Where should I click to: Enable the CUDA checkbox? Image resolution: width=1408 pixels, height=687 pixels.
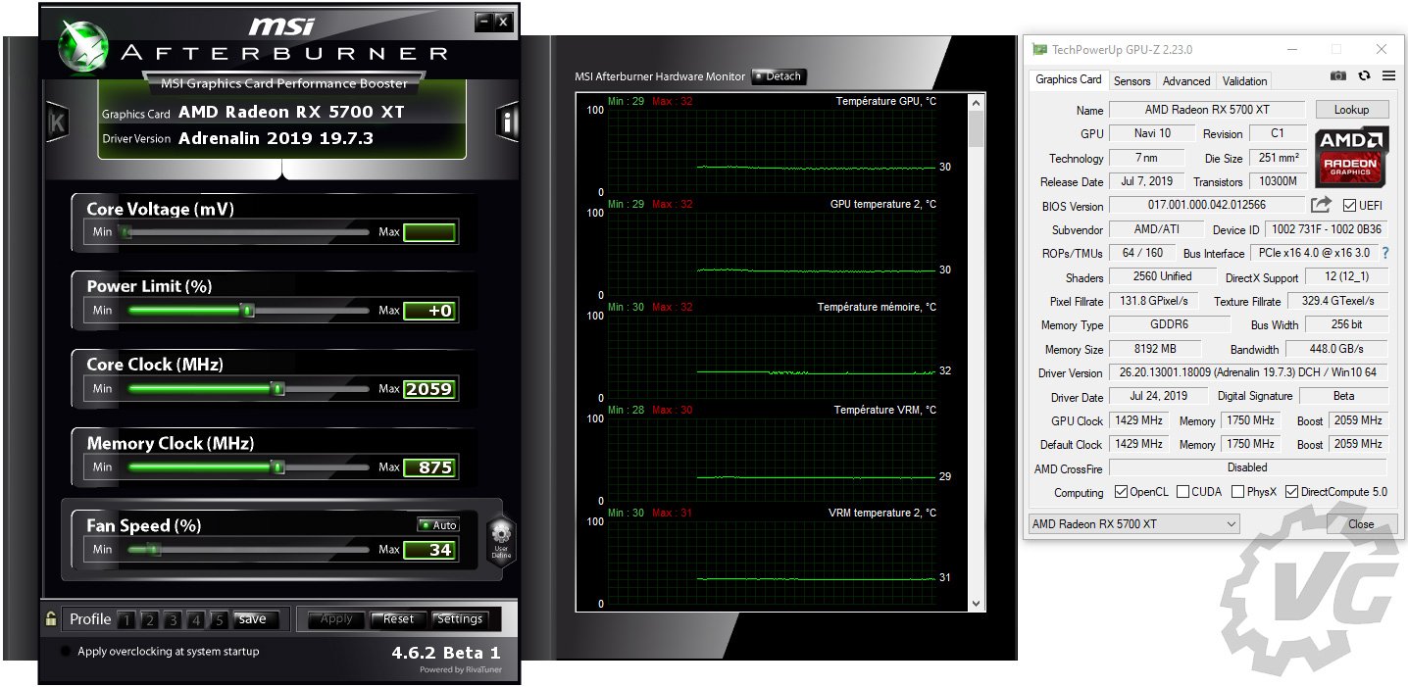coord(1183,492)
